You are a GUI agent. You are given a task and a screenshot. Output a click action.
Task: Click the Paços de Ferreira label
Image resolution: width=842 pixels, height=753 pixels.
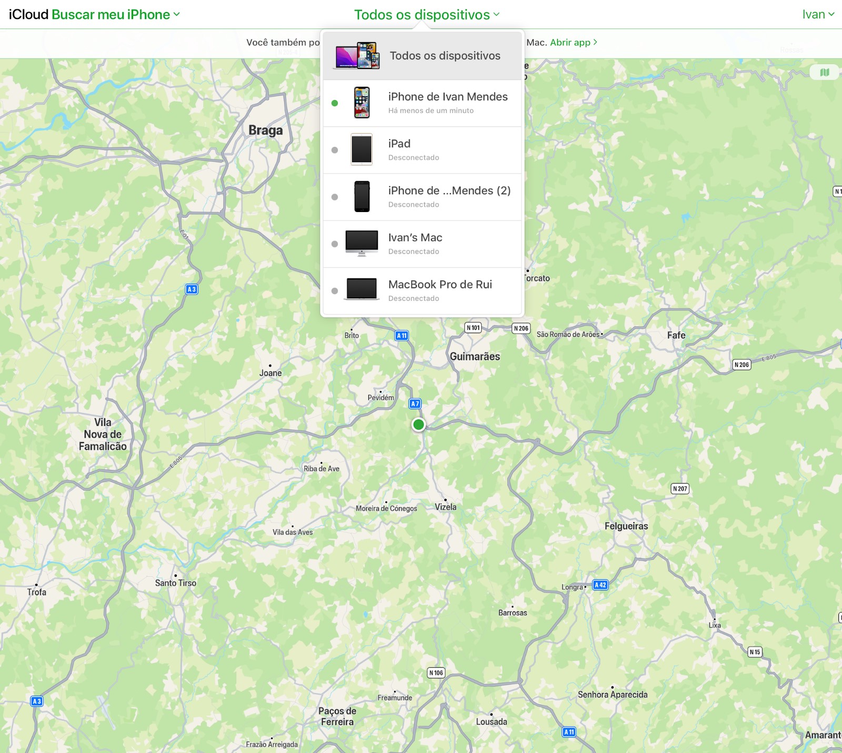tap(337, 717)
